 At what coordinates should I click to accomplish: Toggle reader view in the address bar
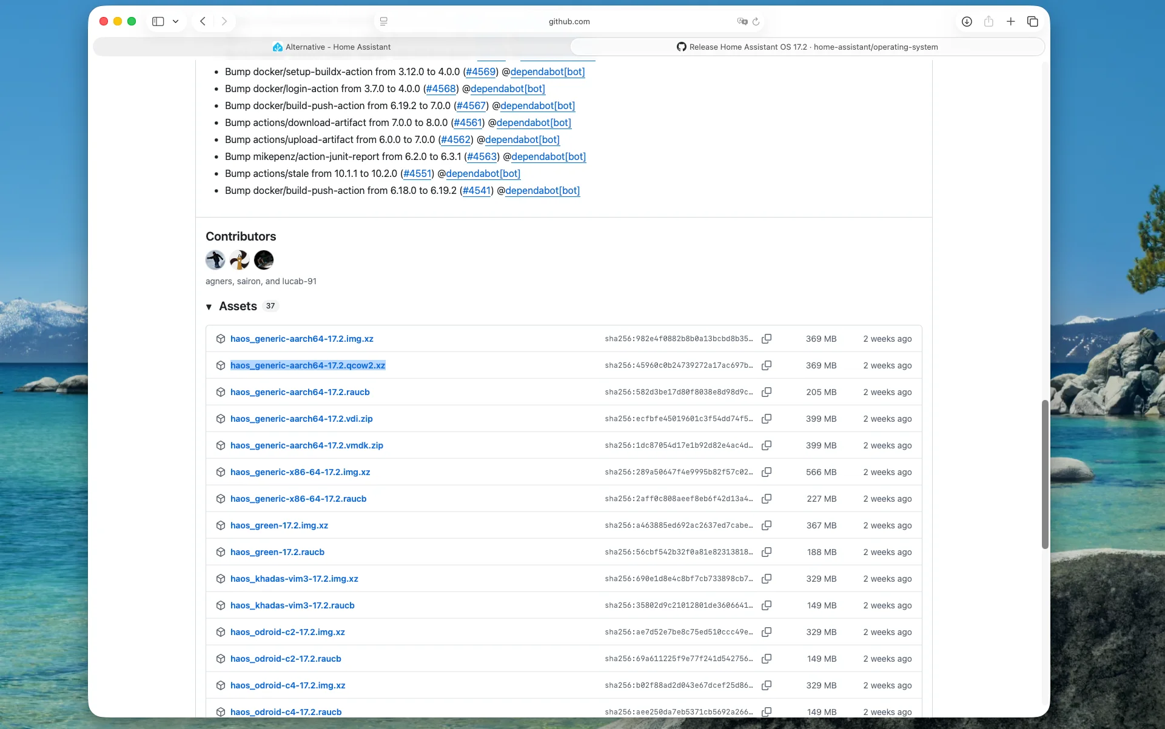pyautogui.click(x=383, y=21)
